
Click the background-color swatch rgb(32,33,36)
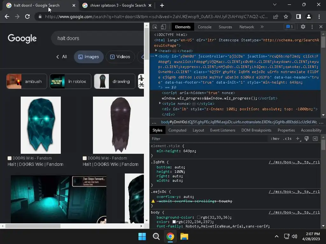(x=199, y=217)
